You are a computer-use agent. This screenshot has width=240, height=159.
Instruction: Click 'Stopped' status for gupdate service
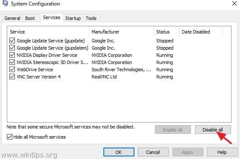[165, 41]
